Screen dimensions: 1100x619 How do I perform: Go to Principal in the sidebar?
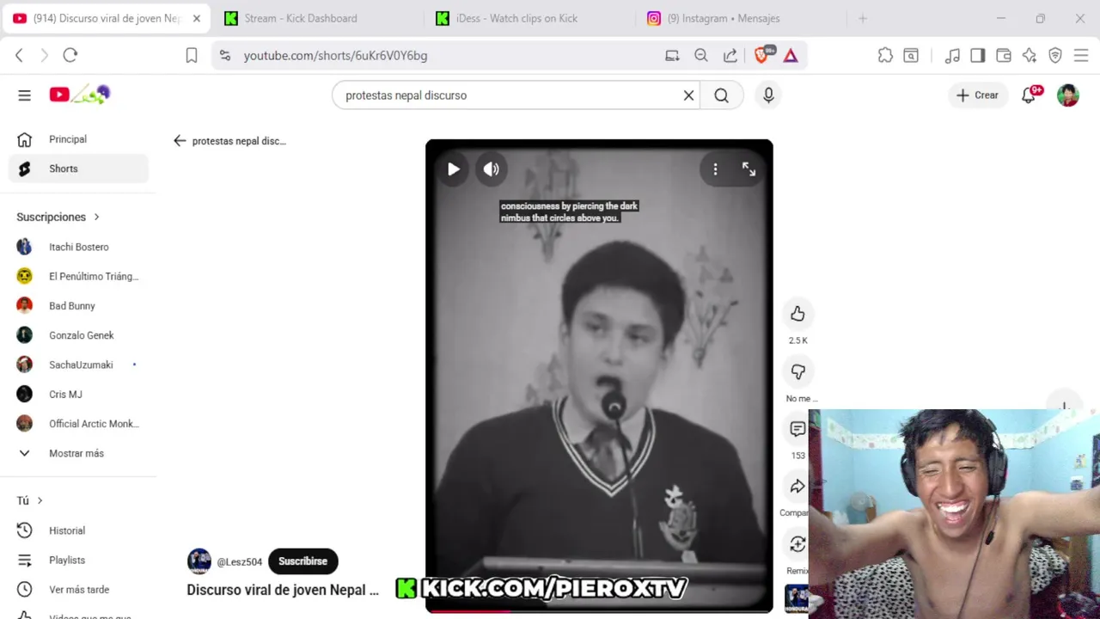point(78,139)
